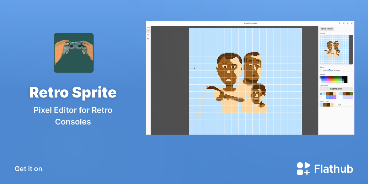This screenshot has height=184, width=368.
Task: Open the hamburger menu in the title bar
Action: click(339, 23)
